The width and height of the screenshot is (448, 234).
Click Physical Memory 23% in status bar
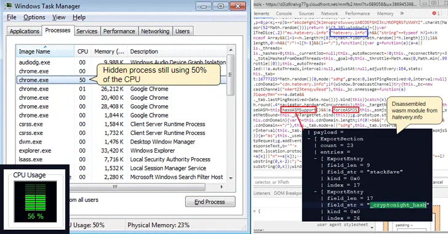[159, 225]
